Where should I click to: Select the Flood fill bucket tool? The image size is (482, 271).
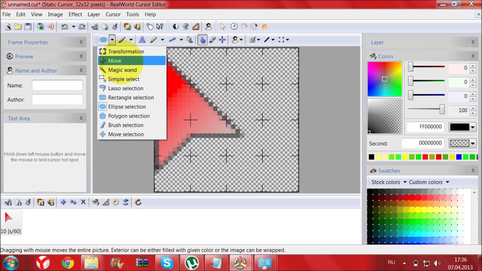189,40
